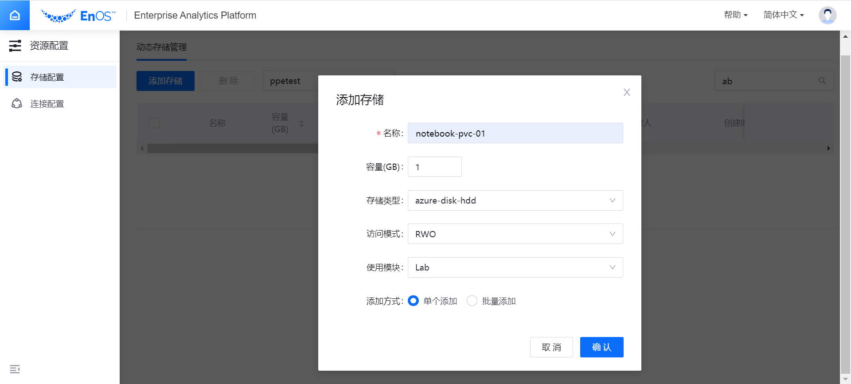
Task: Click the EnOS logo
Action: pos(78,16)
